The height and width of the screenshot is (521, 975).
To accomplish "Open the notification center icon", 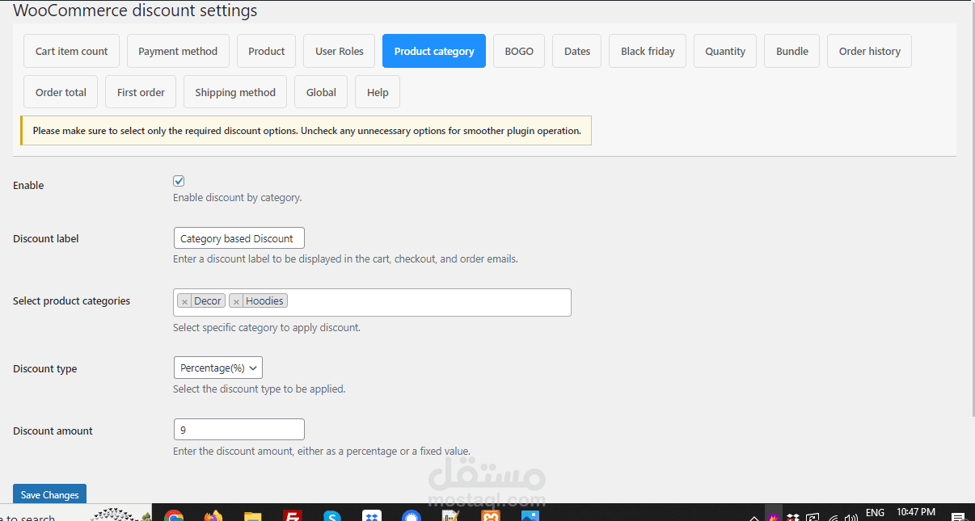I will (957, 517).
